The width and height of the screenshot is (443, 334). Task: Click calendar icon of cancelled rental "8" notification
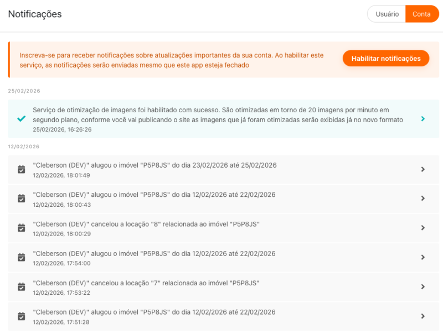tap(21, 228)
